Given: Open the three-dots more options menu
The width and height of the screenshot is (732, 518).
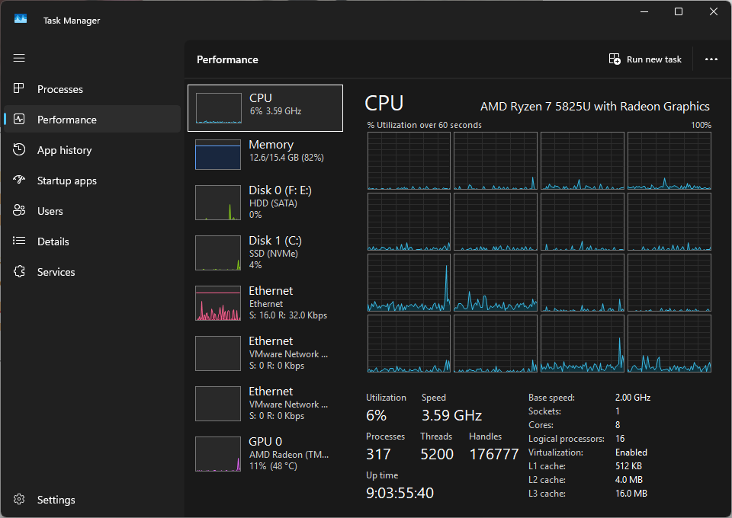Looking at the screenshot, I should 711,59.
